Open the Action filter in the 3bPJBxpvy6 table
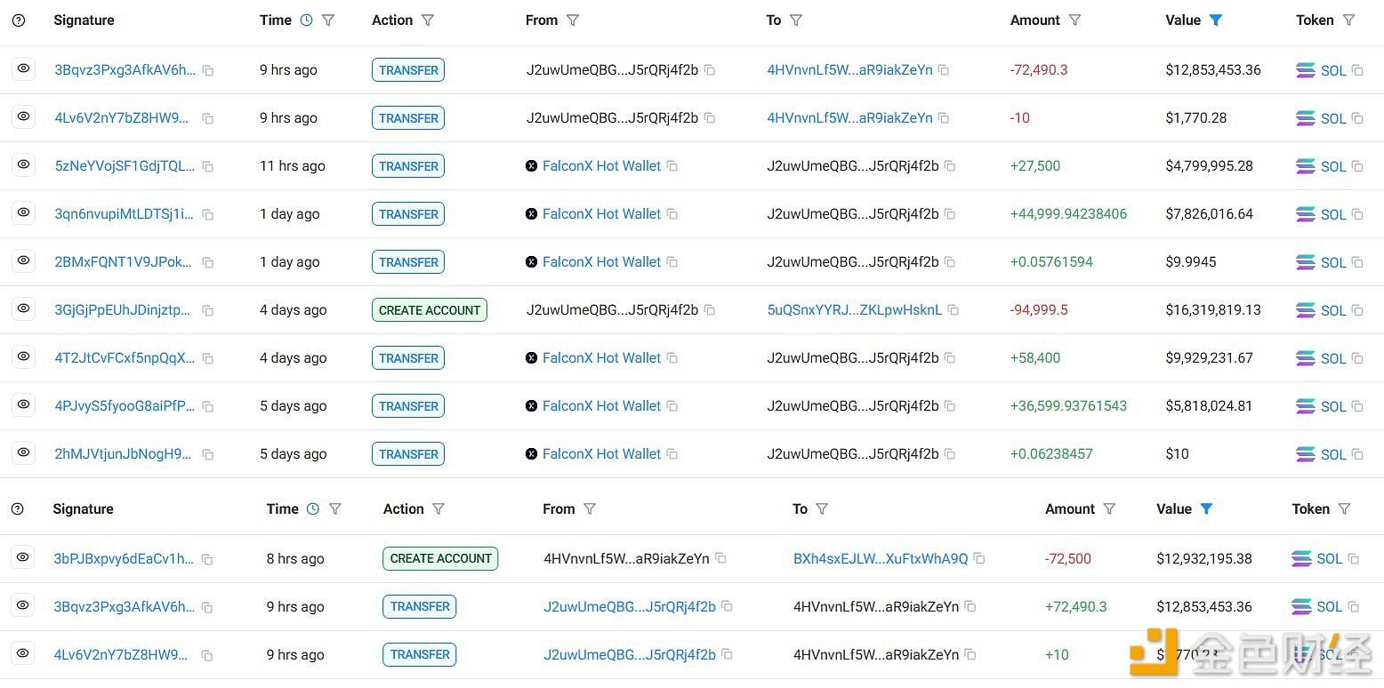This screenshot has height=688, width=1384. (439, 509)
